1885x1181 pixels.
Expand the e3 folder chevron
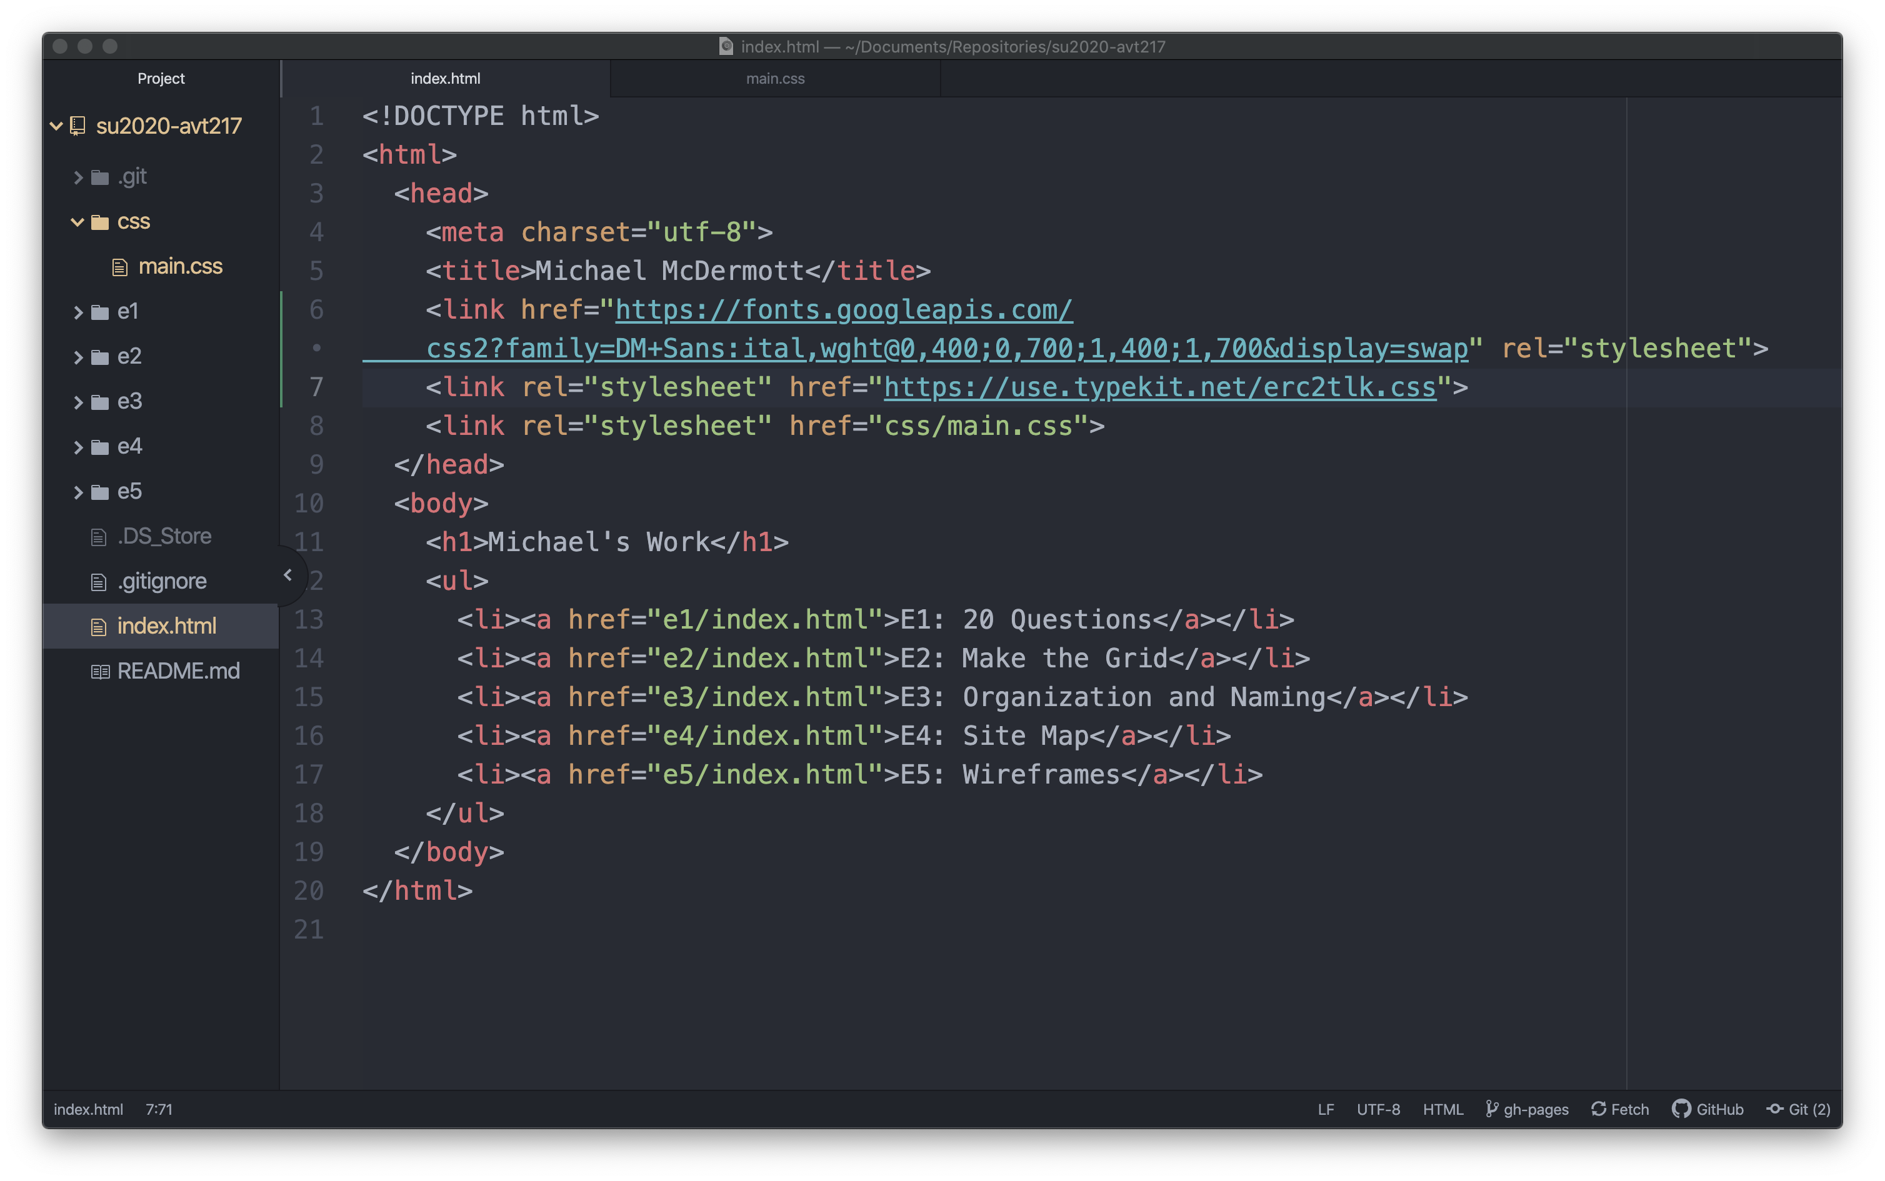point(78,402)
